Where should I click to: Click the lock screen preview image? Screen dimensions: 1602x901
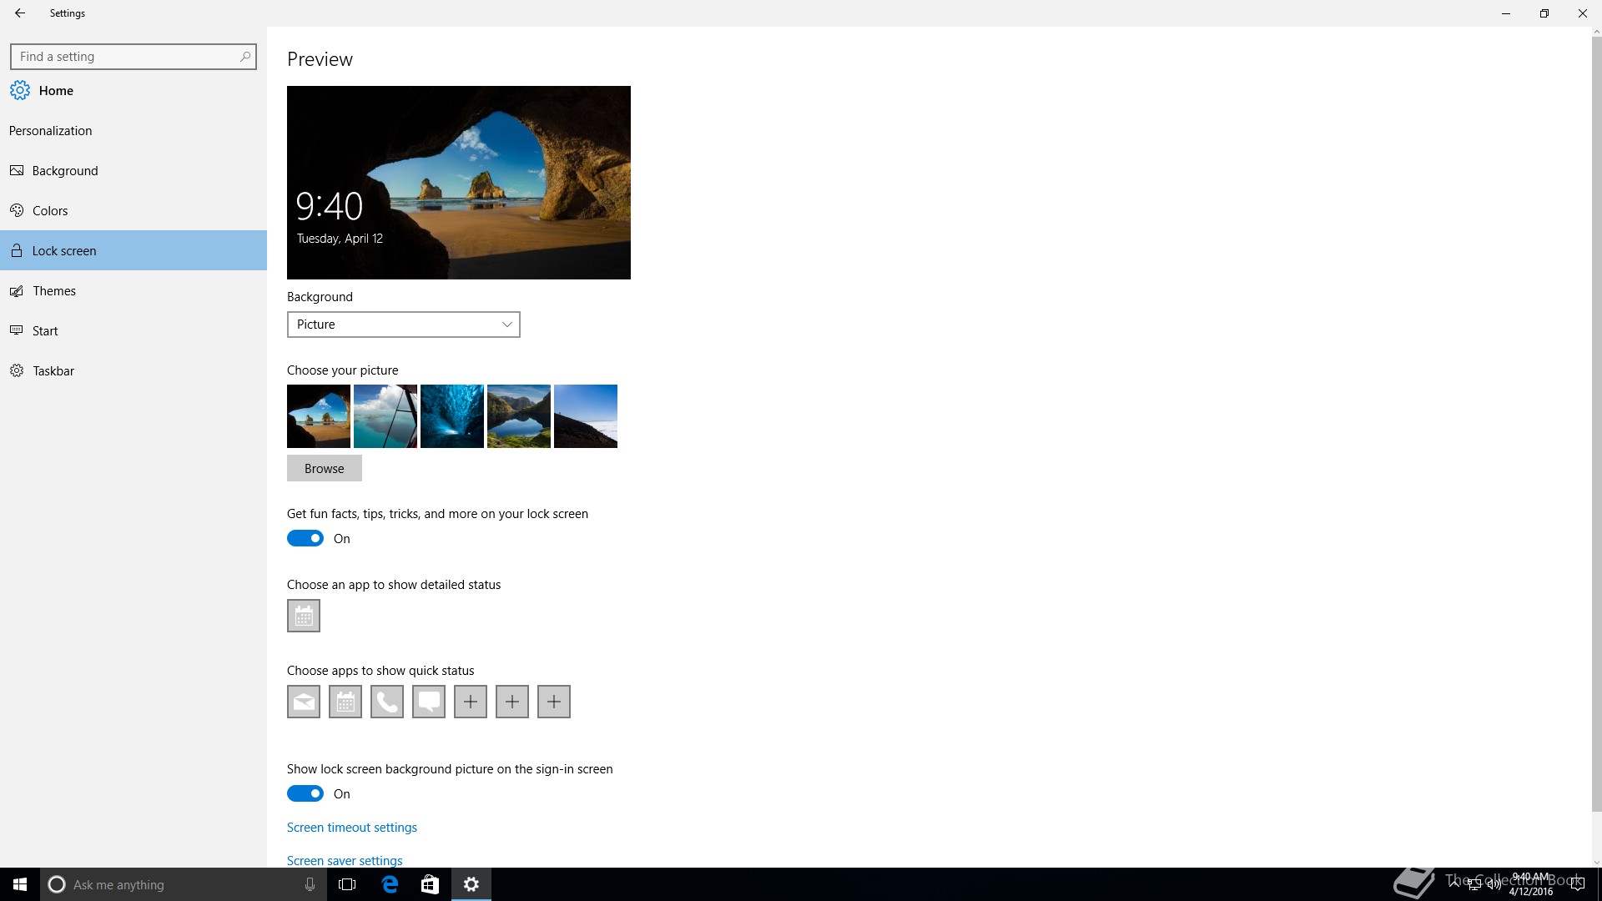[459, 183]
